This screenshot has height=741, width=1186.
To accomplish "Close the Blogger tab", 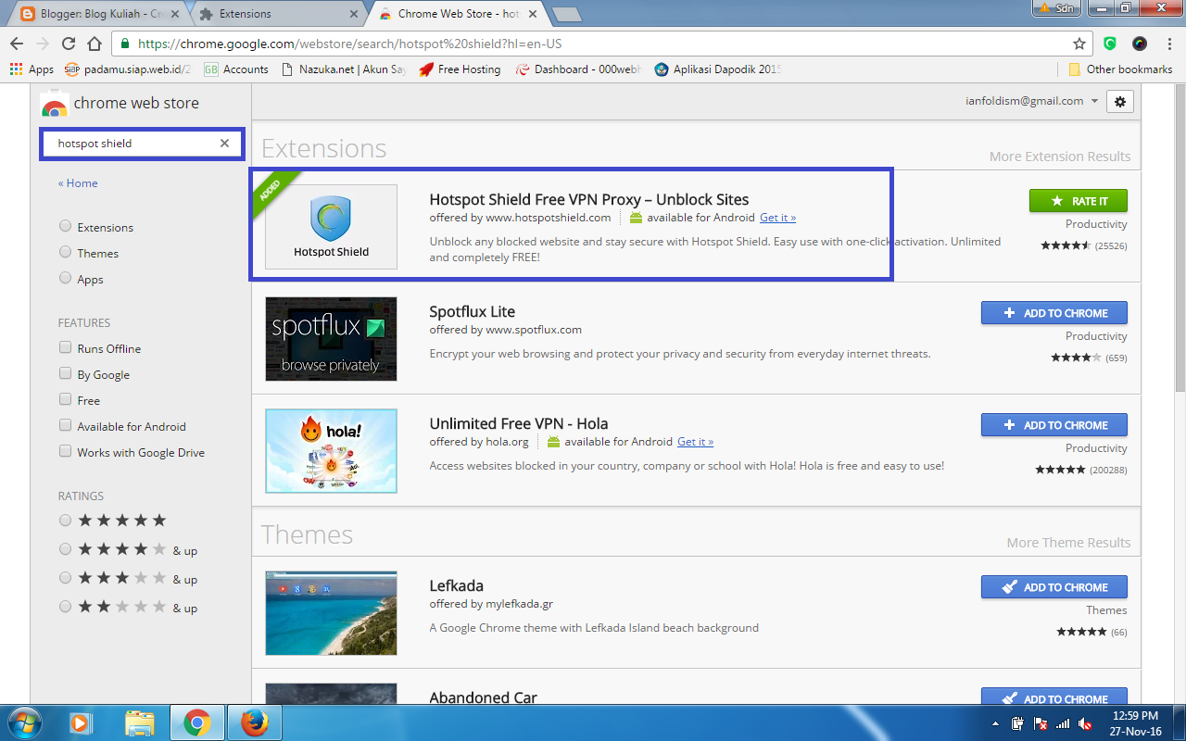I will pos(176,14).
